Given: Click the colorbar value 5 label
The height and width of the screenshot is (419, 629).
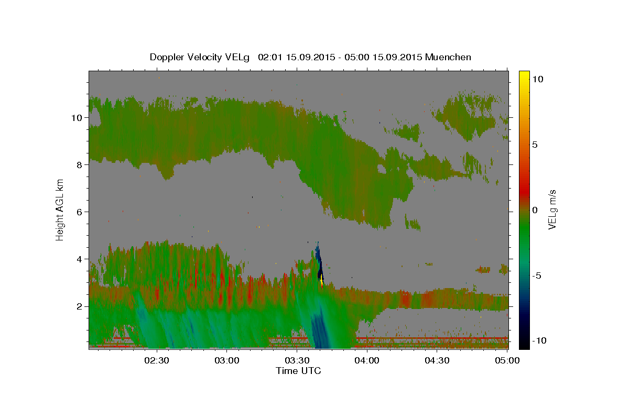Looking at the screenshot, I should click(535, 145).
